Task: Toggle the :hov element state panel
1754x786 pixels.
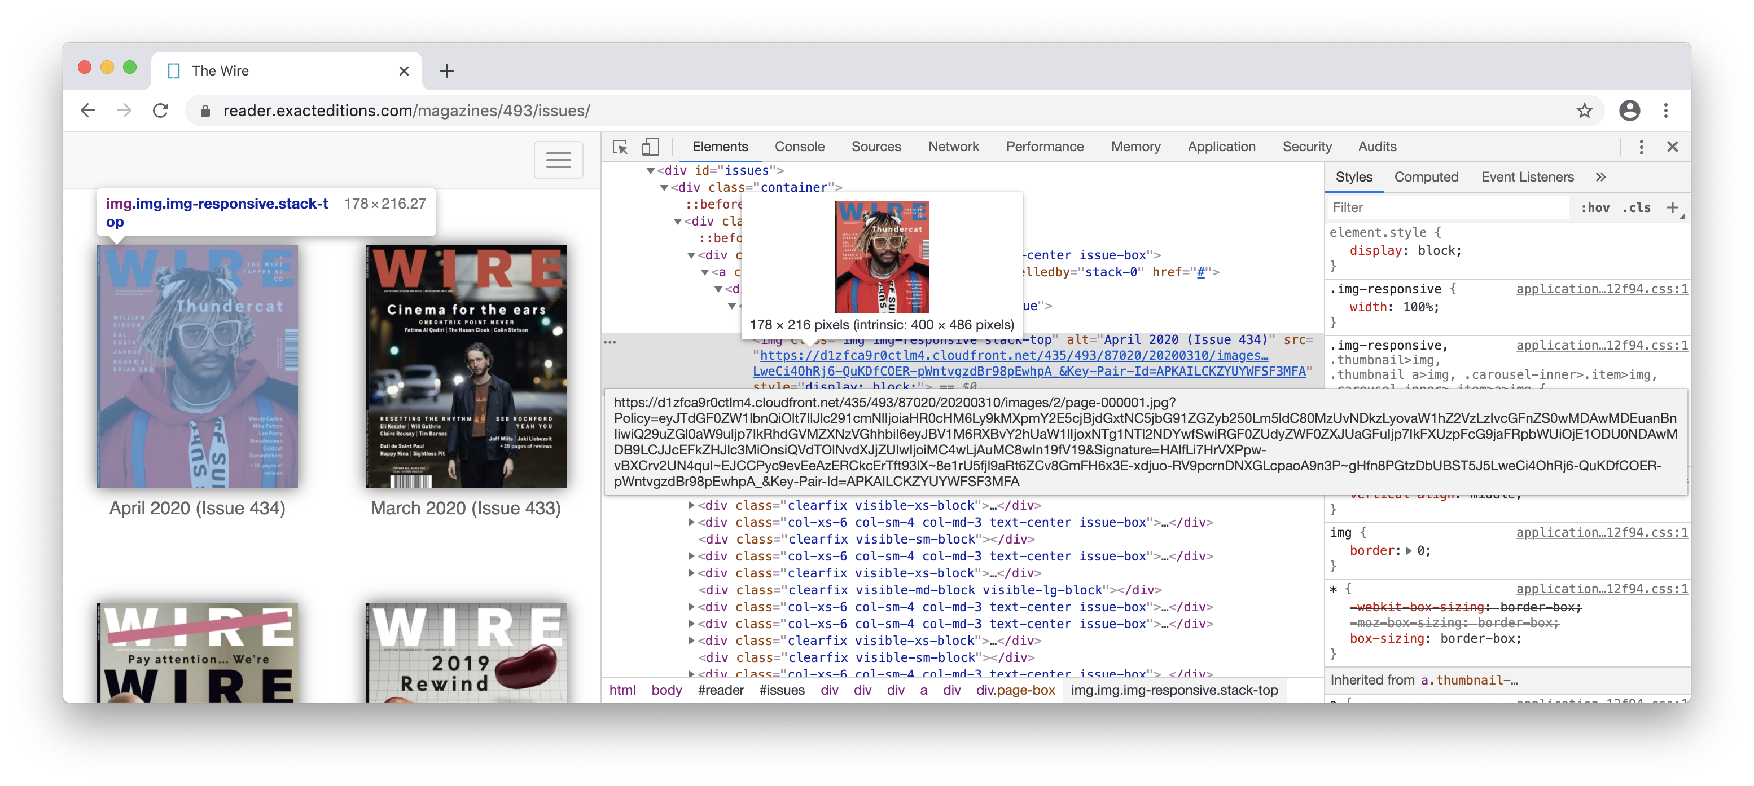Action: tap(1595, 207)
